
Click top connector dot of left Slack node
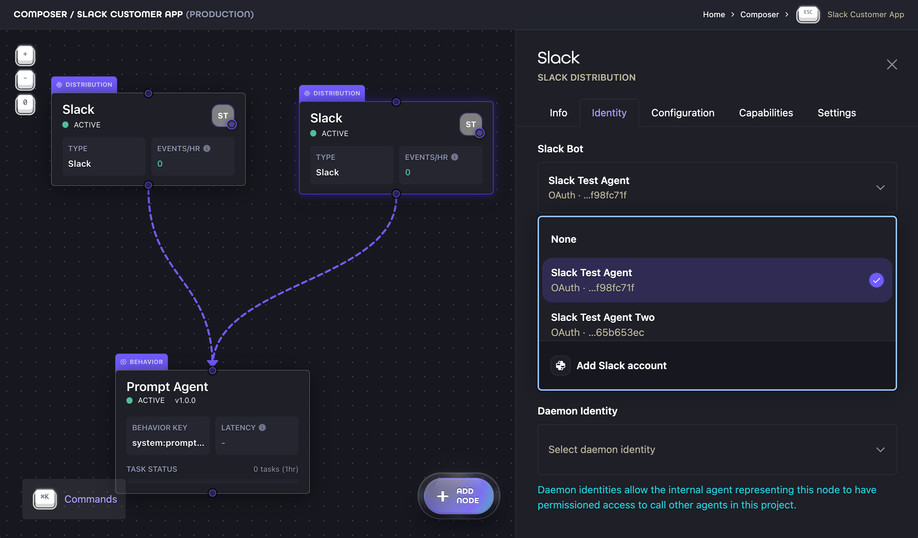click(148, 94)
